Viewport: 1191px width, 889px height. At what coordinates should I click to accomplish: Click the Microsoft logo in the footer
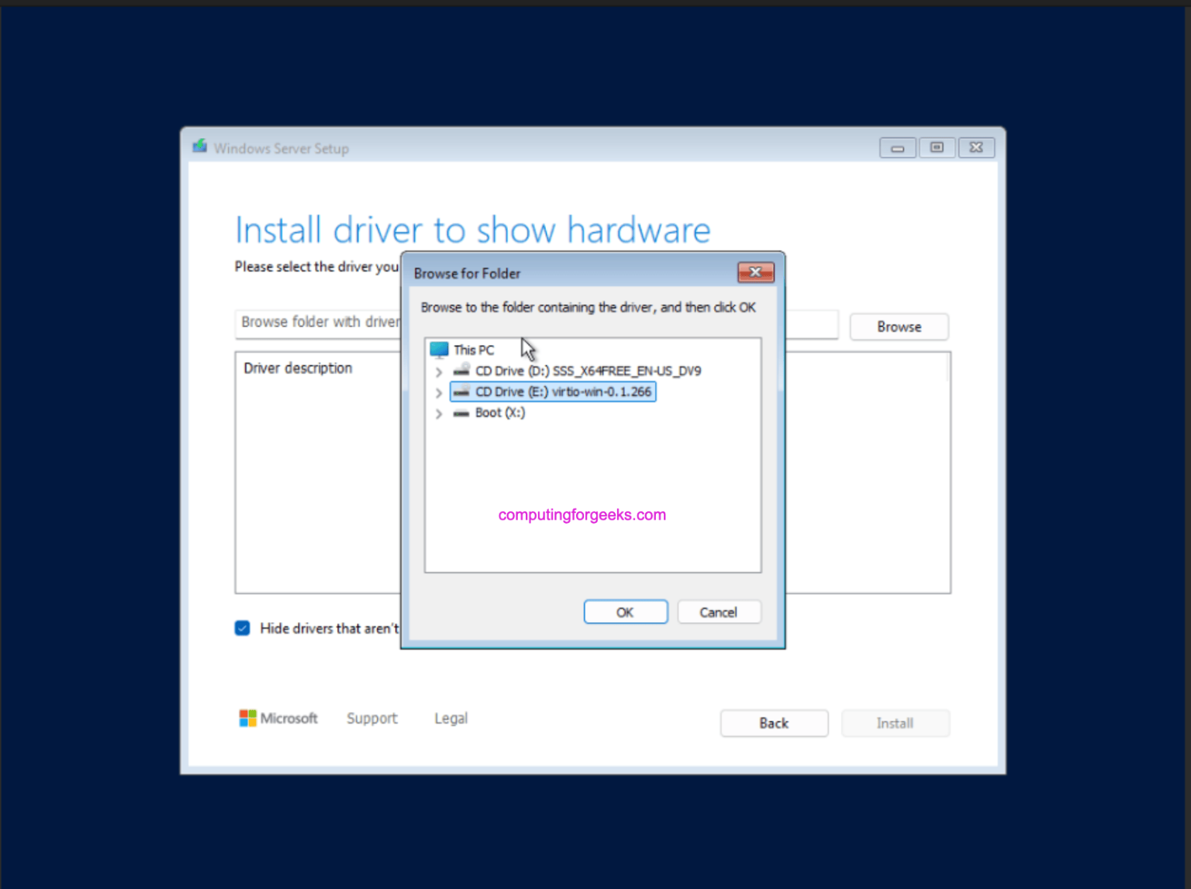click(x=248, y=718)
